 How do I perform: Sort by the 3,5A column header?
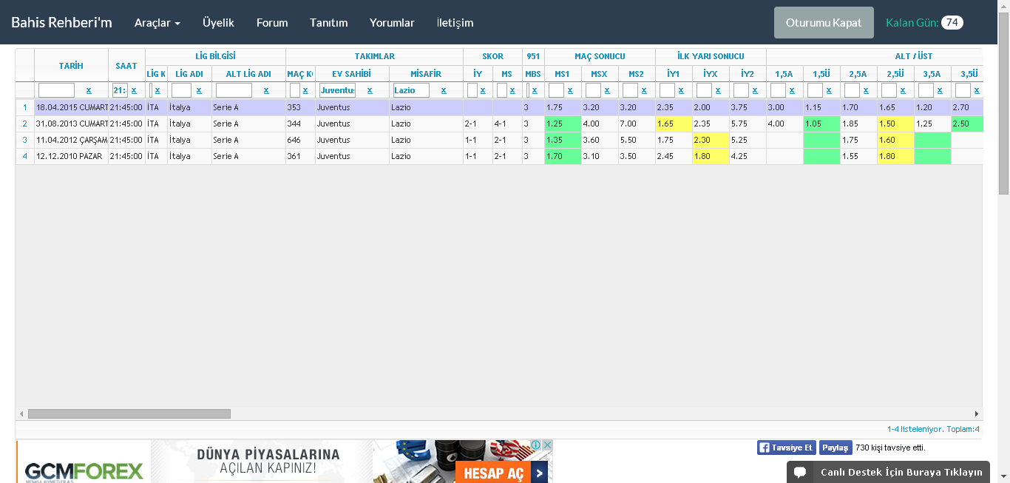pyautogui.click(x=932, y=74)
